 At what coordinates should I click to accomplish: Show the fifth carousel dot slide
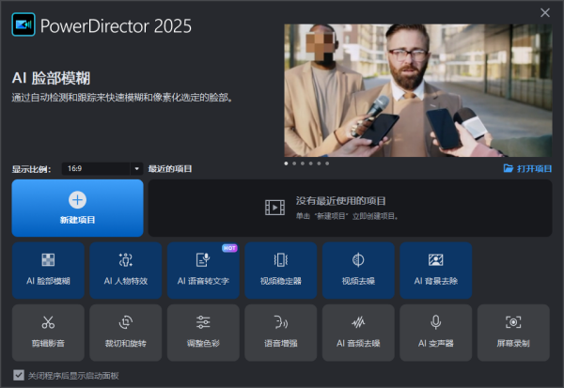(x=319, y=163)
